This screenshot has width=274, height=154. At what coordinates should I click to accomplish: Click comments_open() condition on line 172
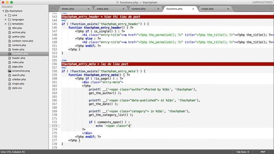click(x=110, y=122)
